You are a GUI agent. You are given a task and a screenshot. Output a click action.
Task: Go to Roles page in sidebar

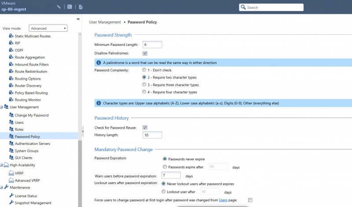[19, 129]
